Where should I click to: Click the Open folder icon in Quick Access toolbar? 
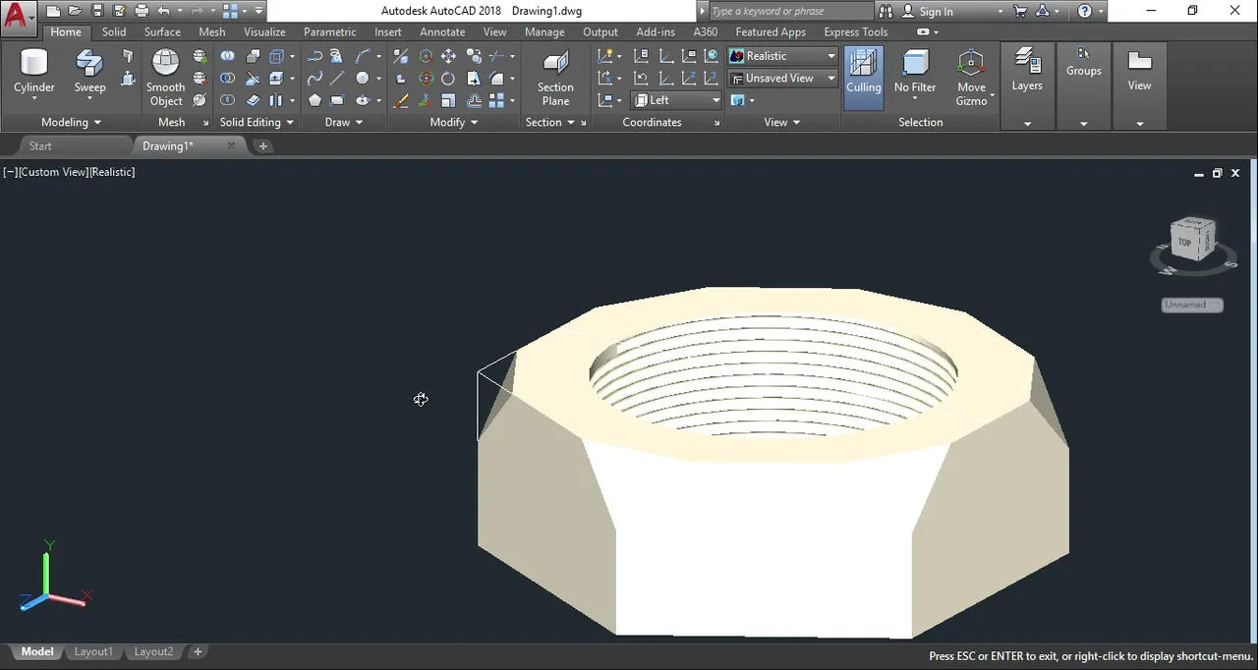click(75, 11)
